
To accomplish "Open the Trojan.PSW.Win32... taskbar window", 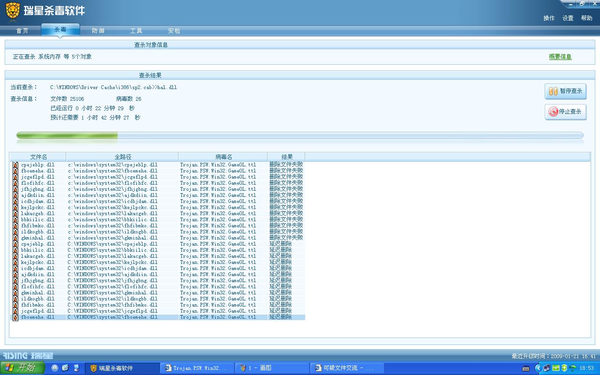I will pos(197,368).
